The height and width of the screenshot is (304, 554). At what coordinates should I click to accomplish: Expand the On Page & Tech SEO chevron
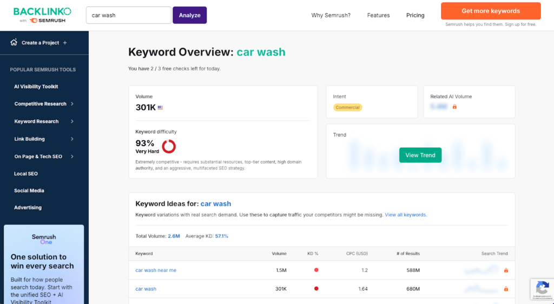72,156
